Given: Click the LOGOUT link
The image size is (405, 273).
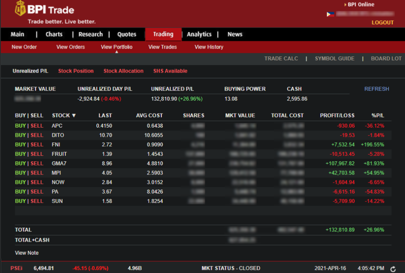Looking at the screenshot, I should coord(383,22).
